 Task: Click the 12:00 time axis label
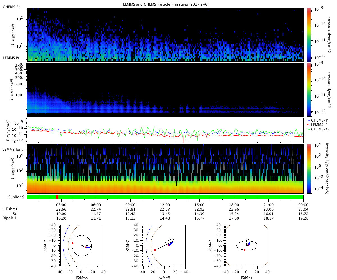165,205
